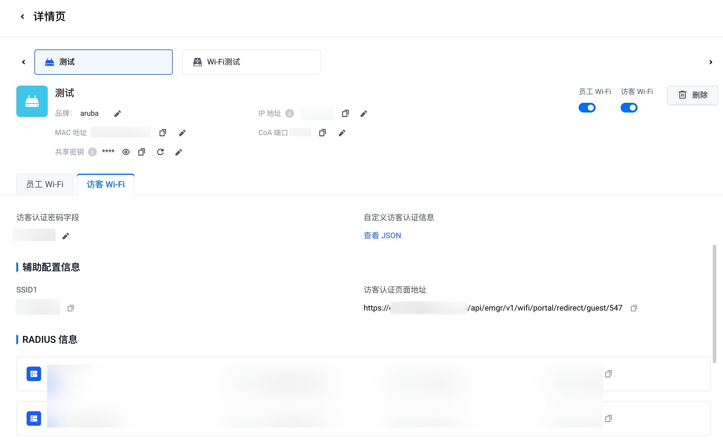Copy the CoA 端口 value
Image resolution: width=723 pixels, height=442 pixels.
click(x=323, y=133)
